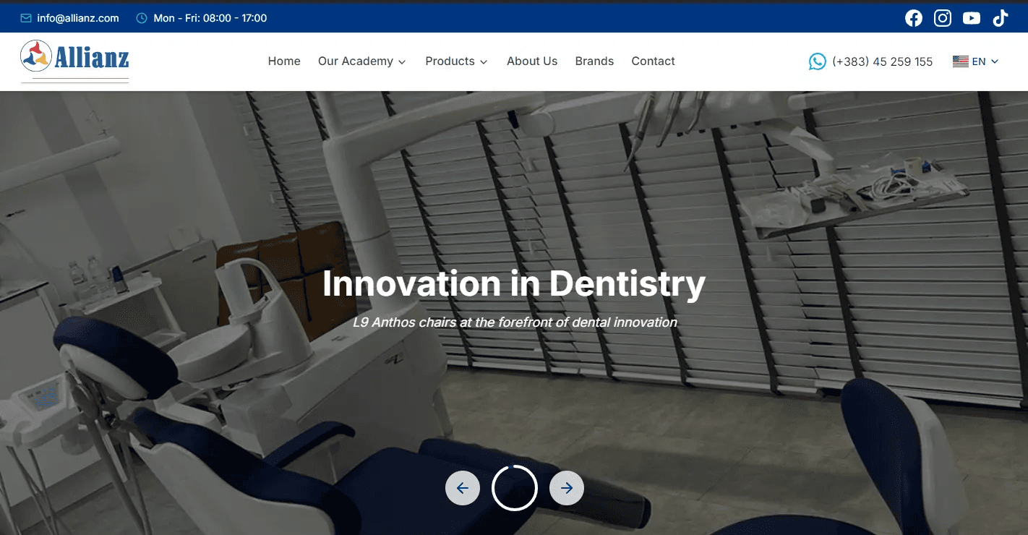
Task: Open the Facebook page icon
Action: coord(914,17)
